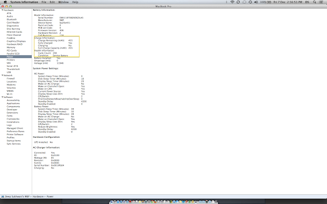Select Disc Burning in the sidebar
Screen dimensions: 327x204
(13, 29)
